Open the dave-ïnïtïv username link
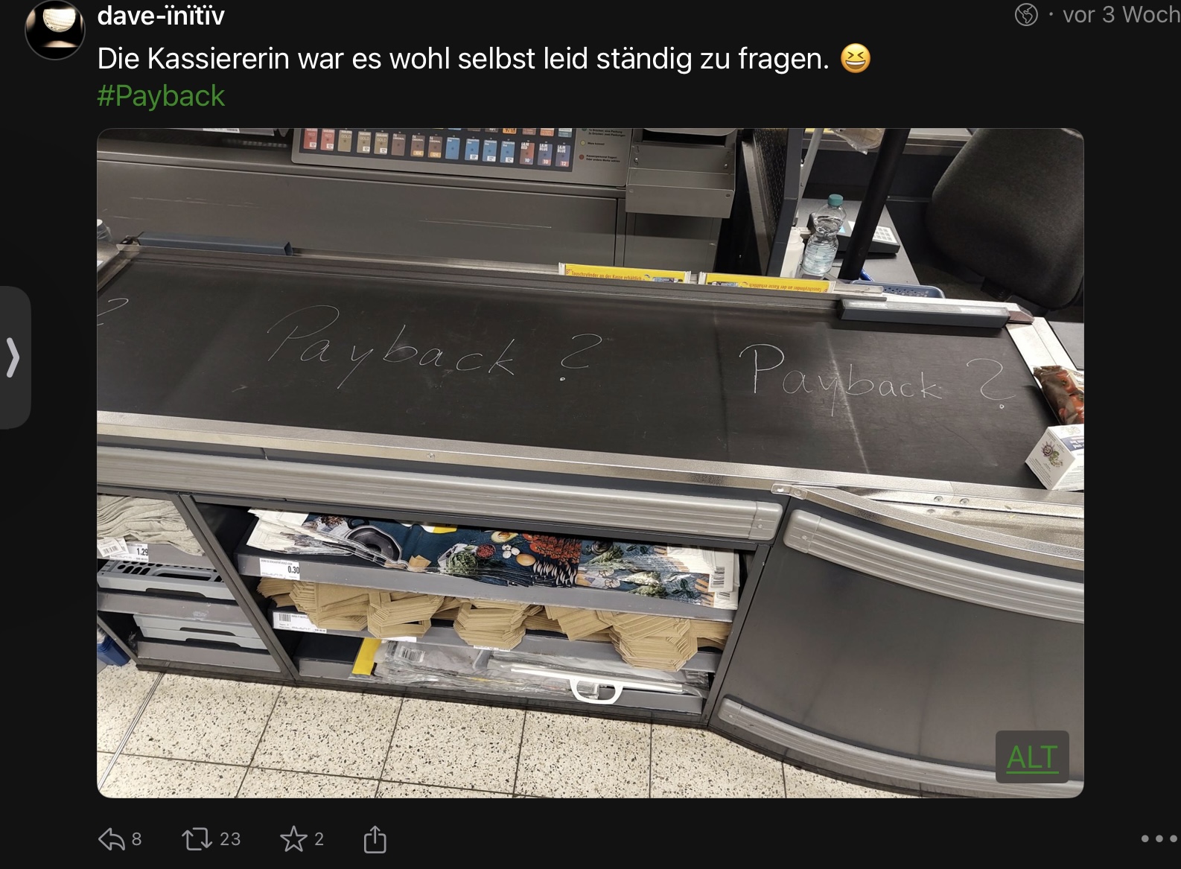 (161, 15)
